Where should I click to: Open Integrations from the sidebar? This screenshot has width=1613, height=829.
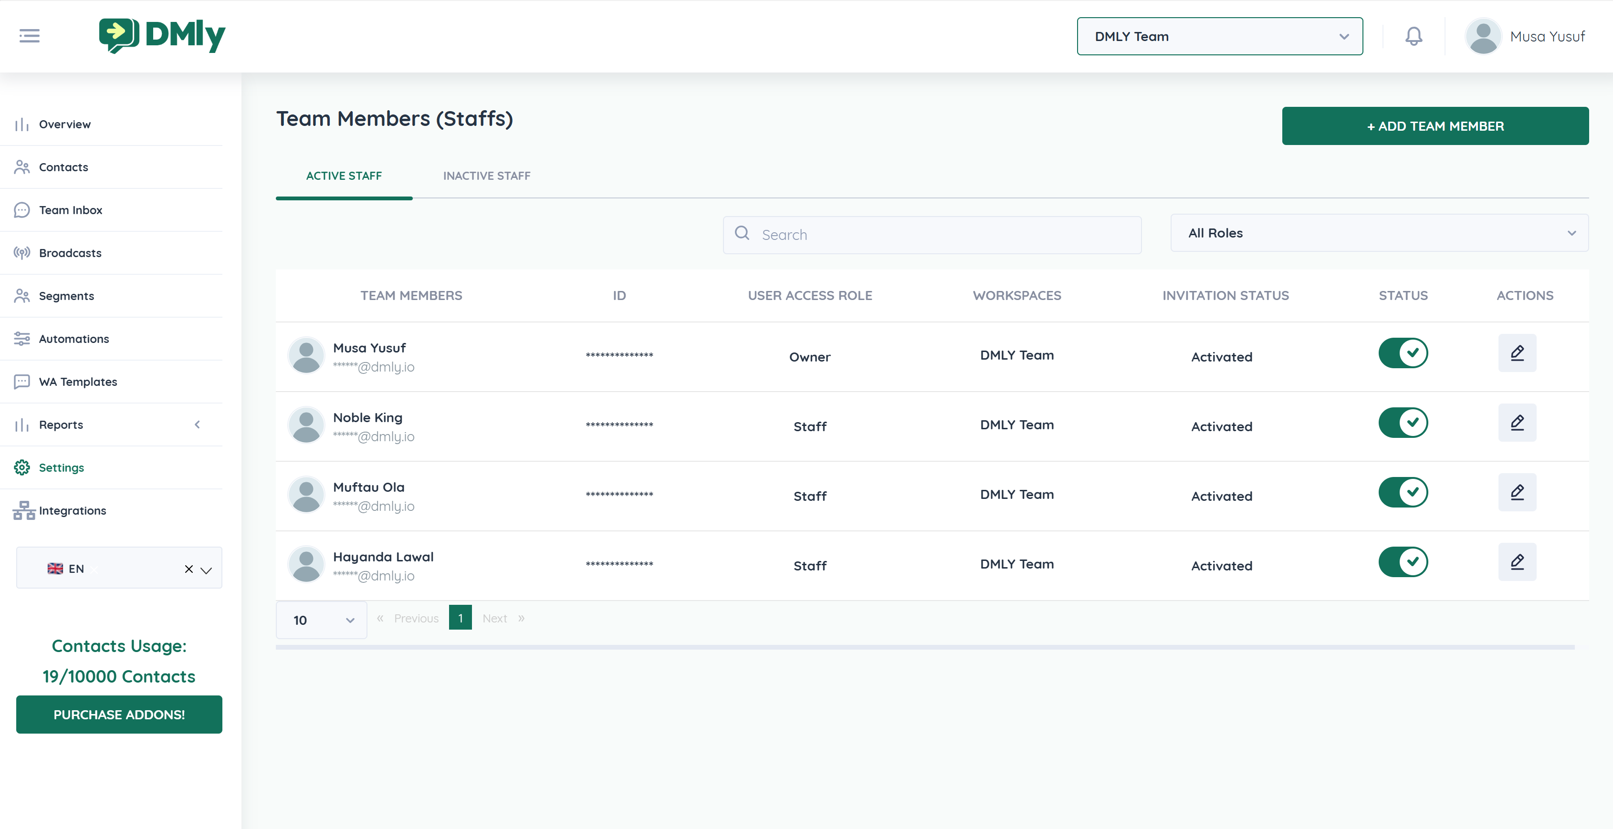click(72, 510)
